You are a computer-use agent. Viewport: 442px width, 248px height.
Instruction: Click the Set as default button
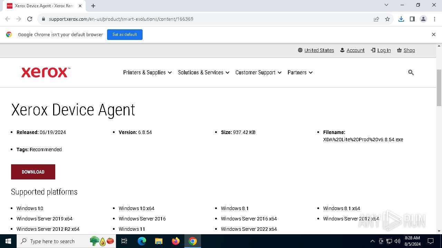tap(125, 34)
